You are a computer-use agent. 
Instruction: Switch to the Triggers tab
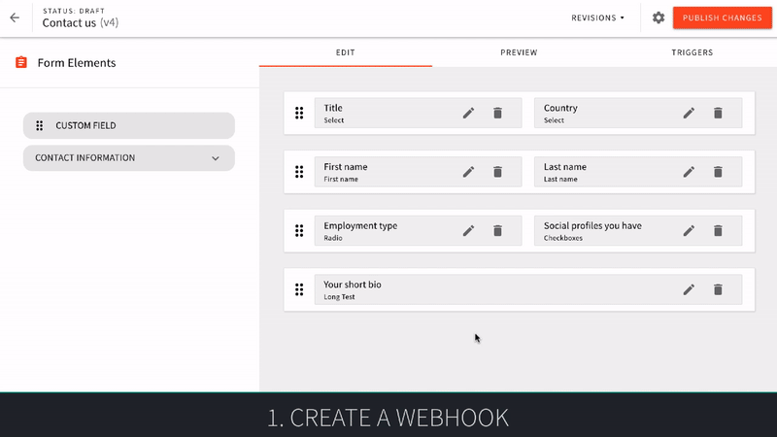point(692,52)
